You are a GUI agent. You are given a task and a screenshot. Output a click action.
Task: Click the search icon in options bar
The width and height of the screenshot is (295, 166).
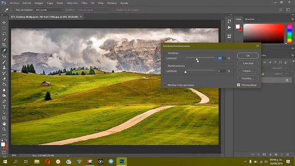(x=281, y=10)
